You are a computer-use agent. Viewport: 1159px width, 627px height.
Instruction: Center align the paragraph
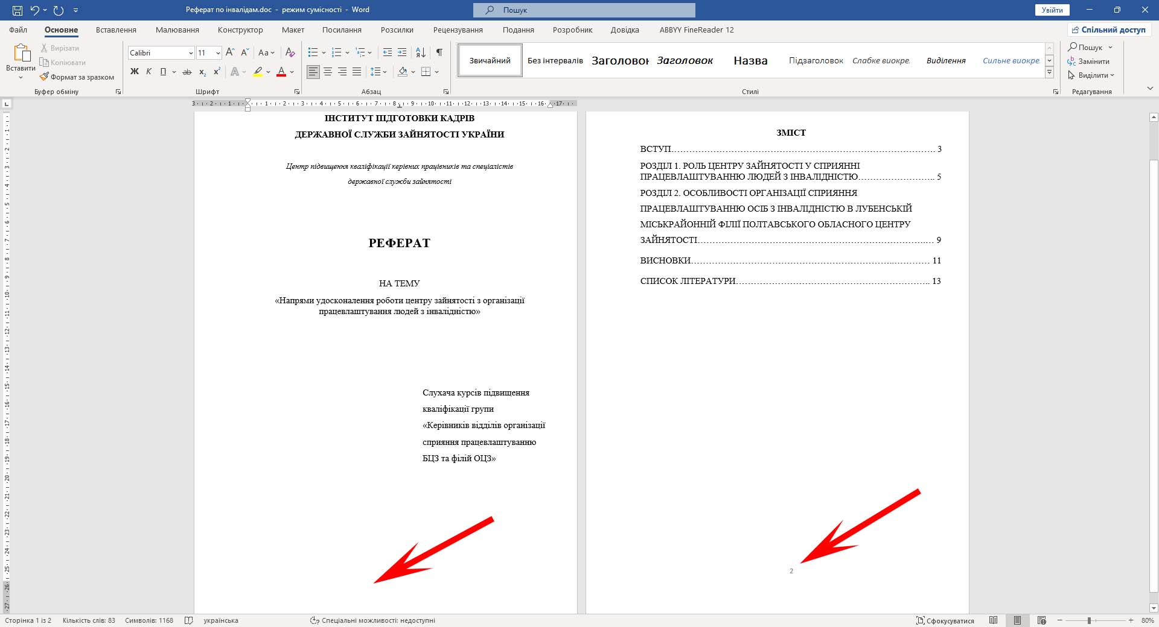pyautogui.click(x=328, y=72)
